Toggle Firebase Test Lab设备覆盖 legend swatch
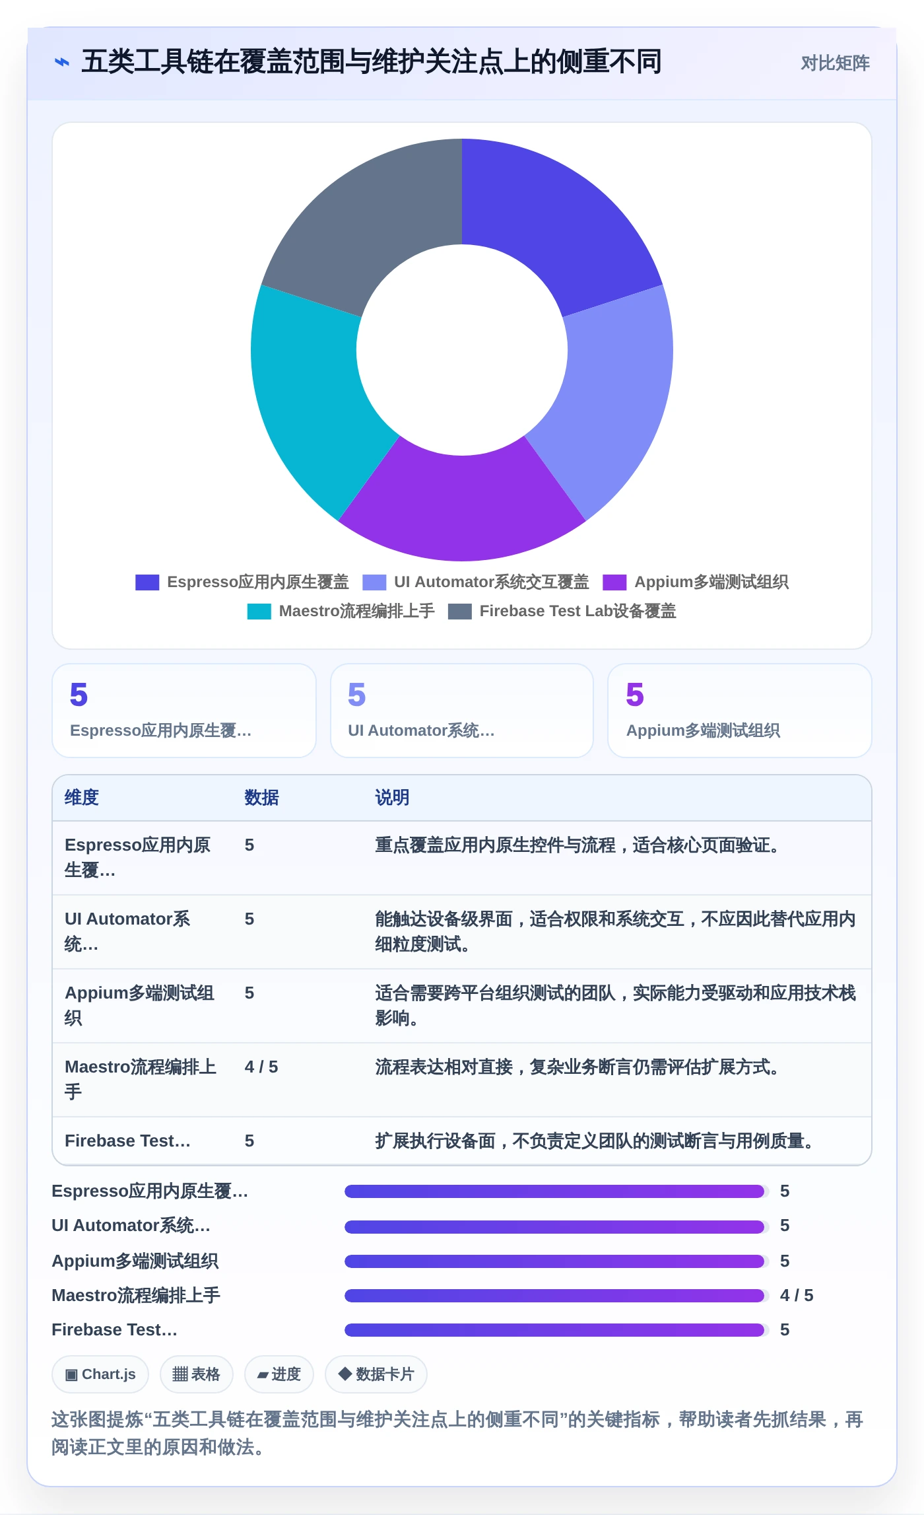Image resolution: width=924 pixels, height=1515 pixels. (460, 611)
